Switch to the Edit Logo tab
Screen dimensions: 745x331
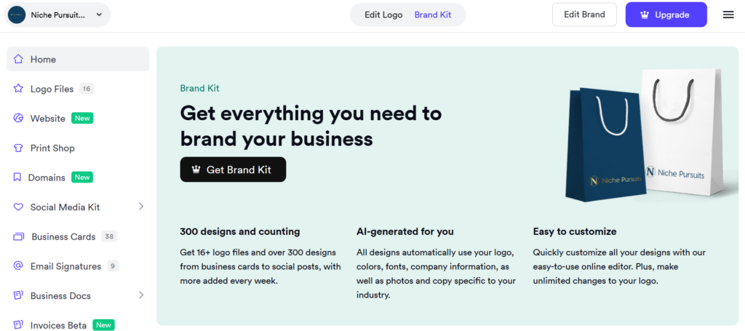pos(383,15)
